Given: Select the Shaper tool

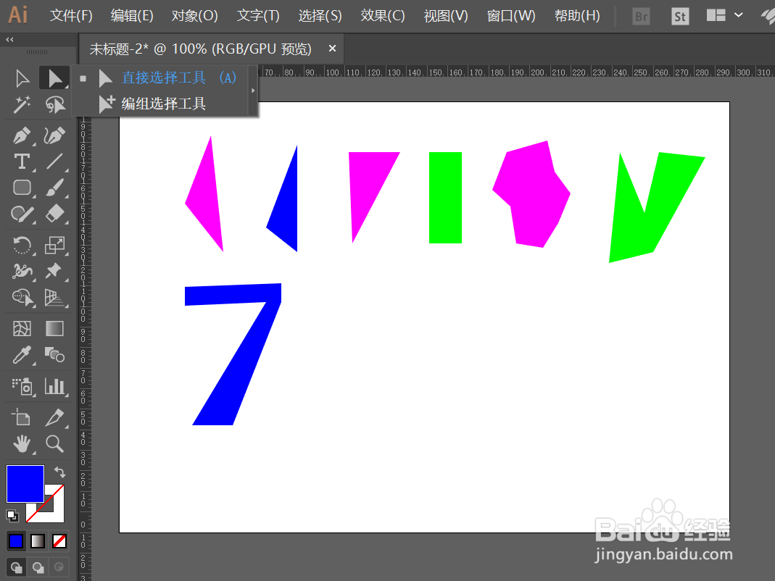Looking at the screenshot, I should (x=22, y=214).
